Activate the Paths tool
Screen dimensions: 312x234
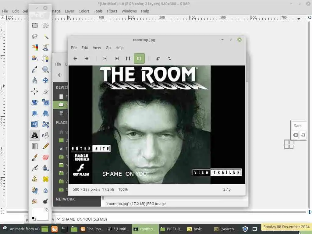pos(46,58)
